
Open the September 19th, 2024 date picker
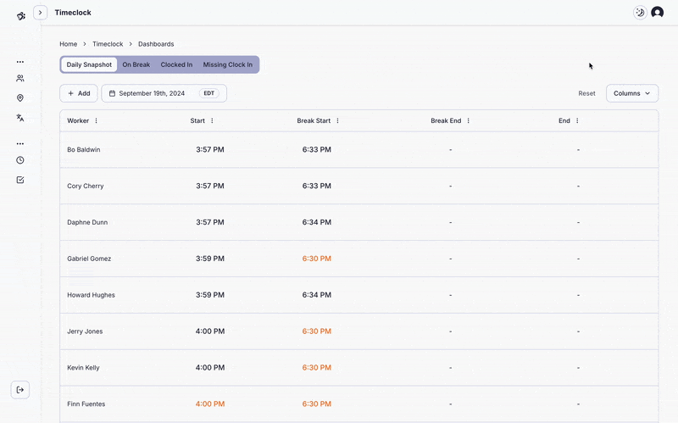[x=164, y=93]
